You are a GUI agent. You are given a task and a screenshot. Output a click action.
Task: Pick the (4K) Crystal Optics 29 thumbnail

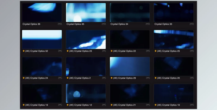pyautogui.click(x=130, y=66)
